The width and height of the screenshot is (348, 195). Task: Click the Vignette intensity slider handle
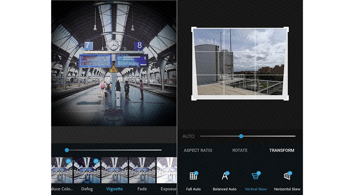67,150
